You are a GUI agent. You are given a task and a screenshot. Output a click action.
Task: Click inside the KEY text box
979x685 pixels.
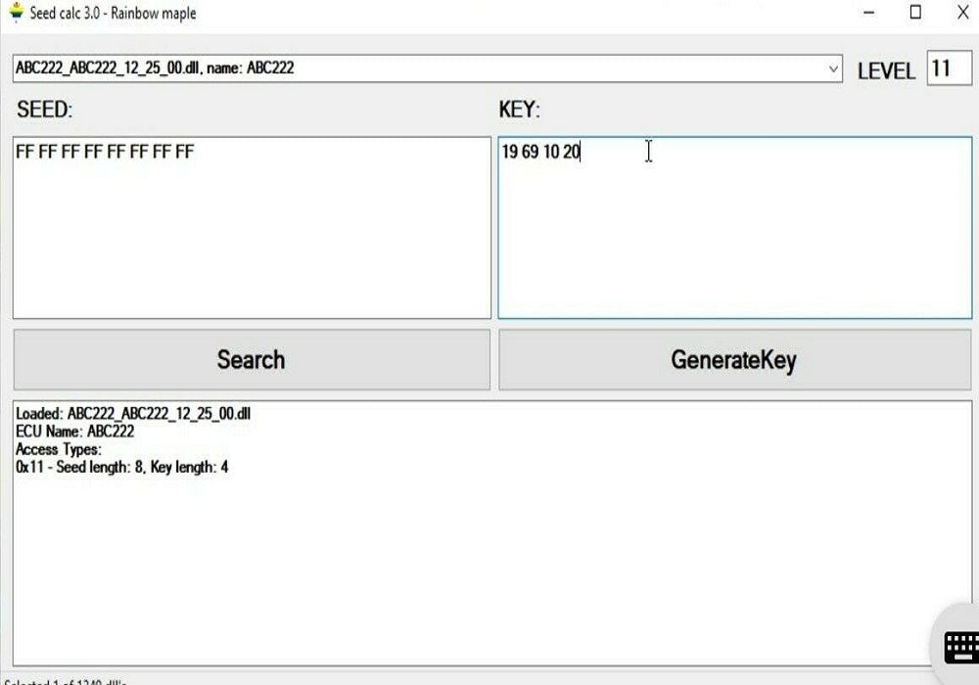coord(734,227)
